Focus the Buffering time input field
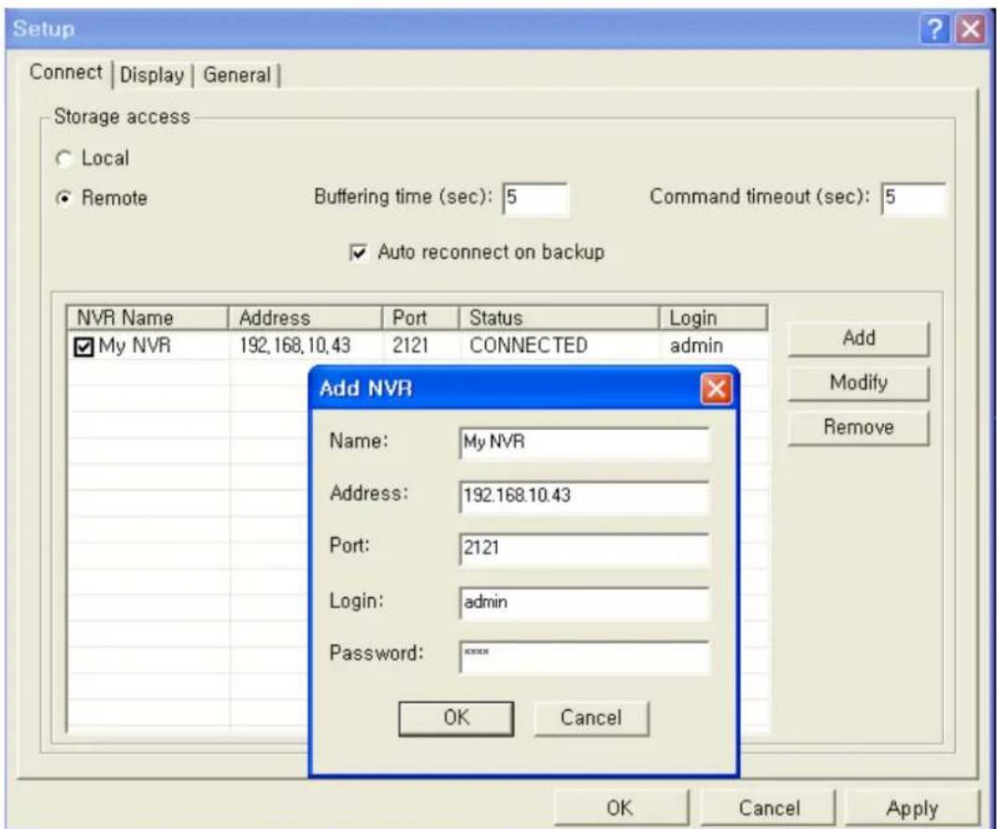Screen dimensions: 997x829 tap(536, 198)
